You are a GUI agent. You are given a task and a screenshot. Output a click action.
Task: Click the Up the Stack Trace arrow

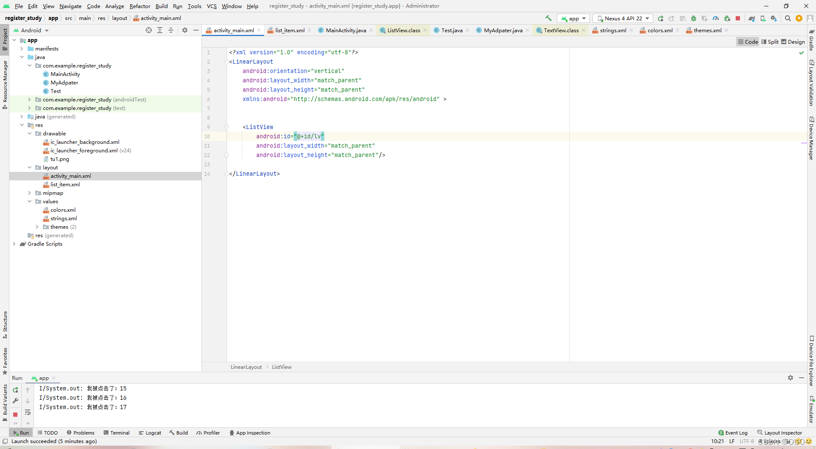pos(28,390)
